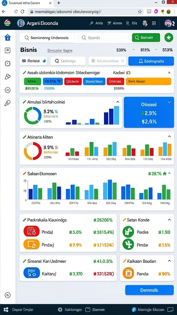Collapse the Atineria Aliten panel
177x315 pixels.
(169, 137)
